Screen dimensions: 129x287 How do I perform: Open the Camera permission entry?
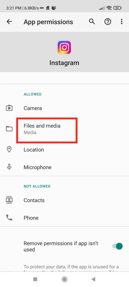pyautogui.click(x=64, y=108)
